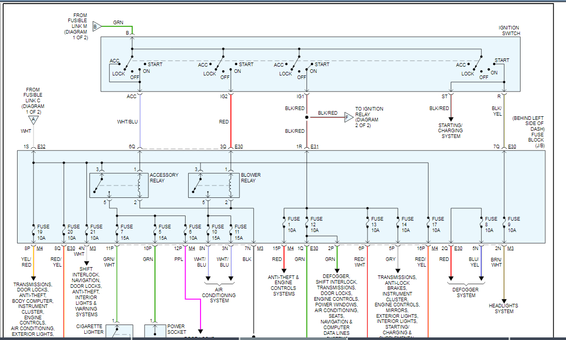Click the magenta PPL wire label
The image size is (566, 340).
[x=178, y=259]
